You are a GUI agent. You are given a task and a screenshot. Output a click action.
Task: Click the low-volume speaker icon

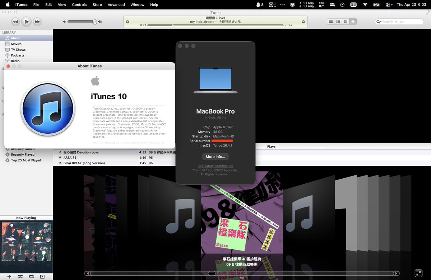click(65, 22)
